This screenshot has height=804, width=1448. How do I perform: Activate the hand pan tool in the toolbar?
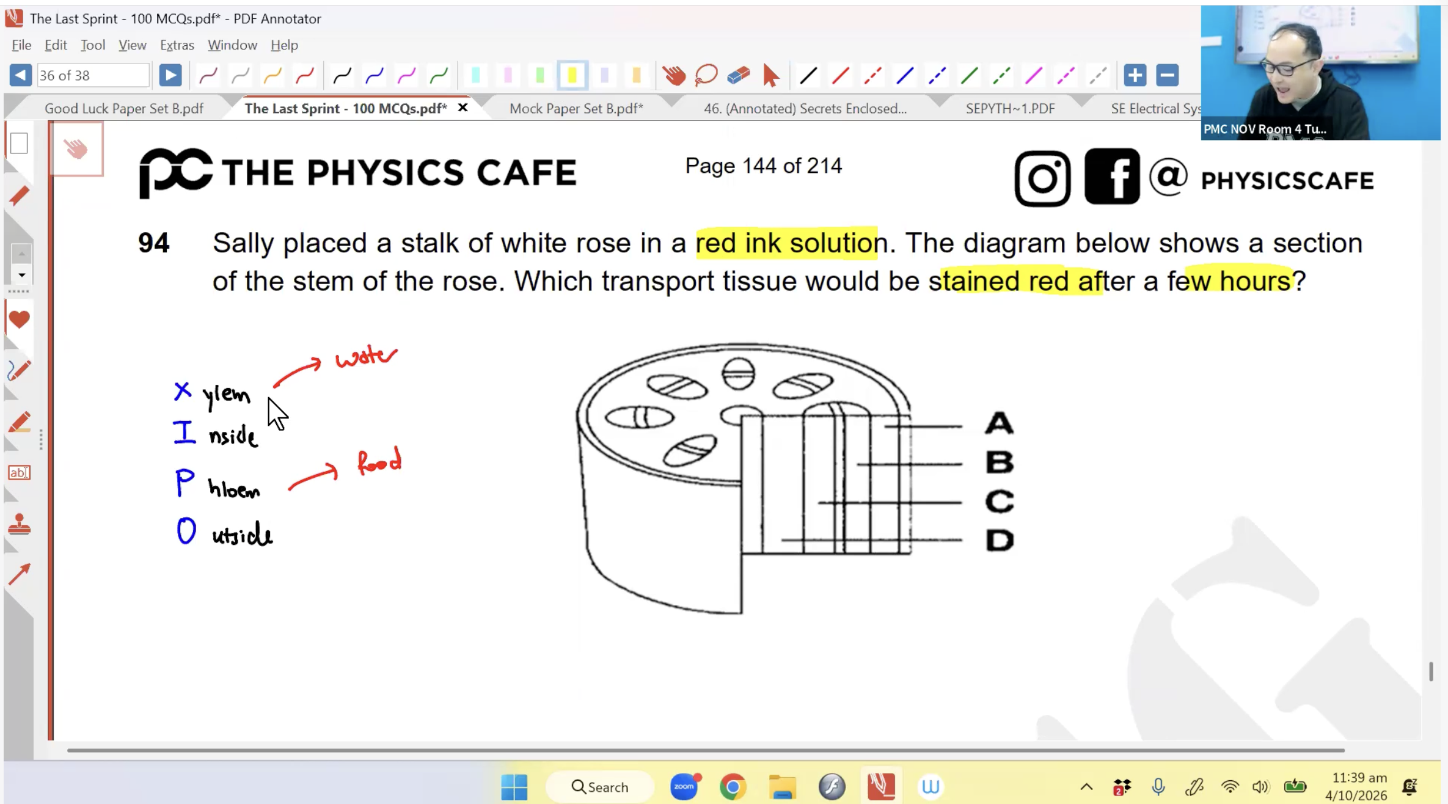tap(674, 76)
